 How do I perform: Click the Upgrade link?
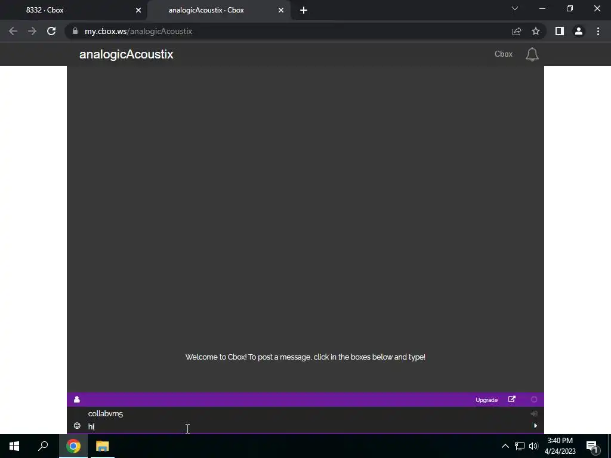(486, 400)
